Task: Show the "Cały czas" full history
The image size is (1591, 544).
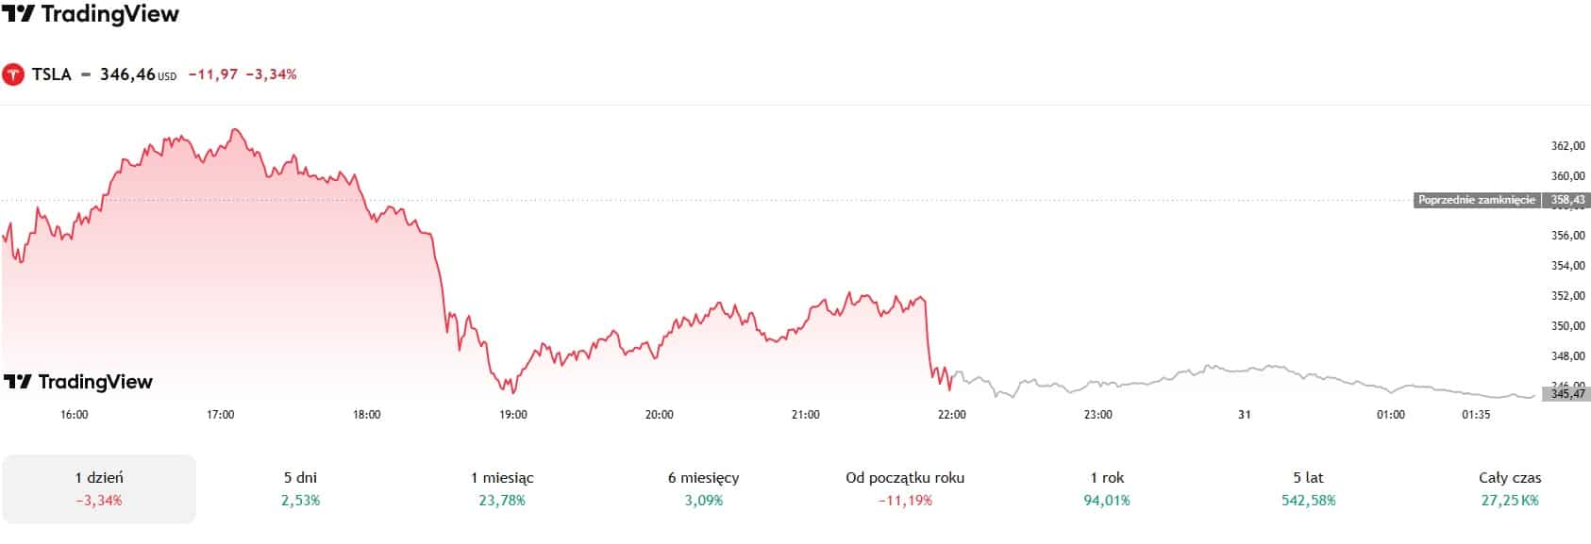Action: [x=1510, y=488]
